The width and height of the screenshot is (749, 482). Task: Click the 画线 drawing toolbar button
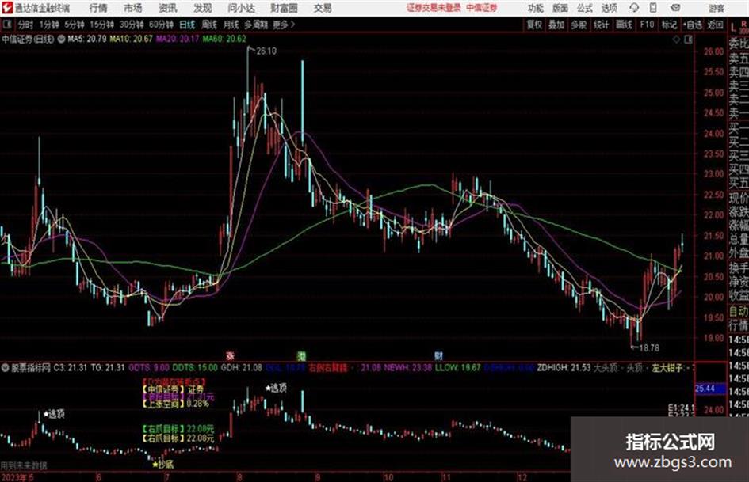click(x=625, y=25)
